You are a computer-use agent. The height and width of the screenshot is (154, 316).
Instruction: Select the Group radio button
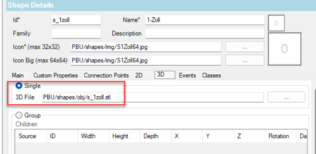pos(19,115)
